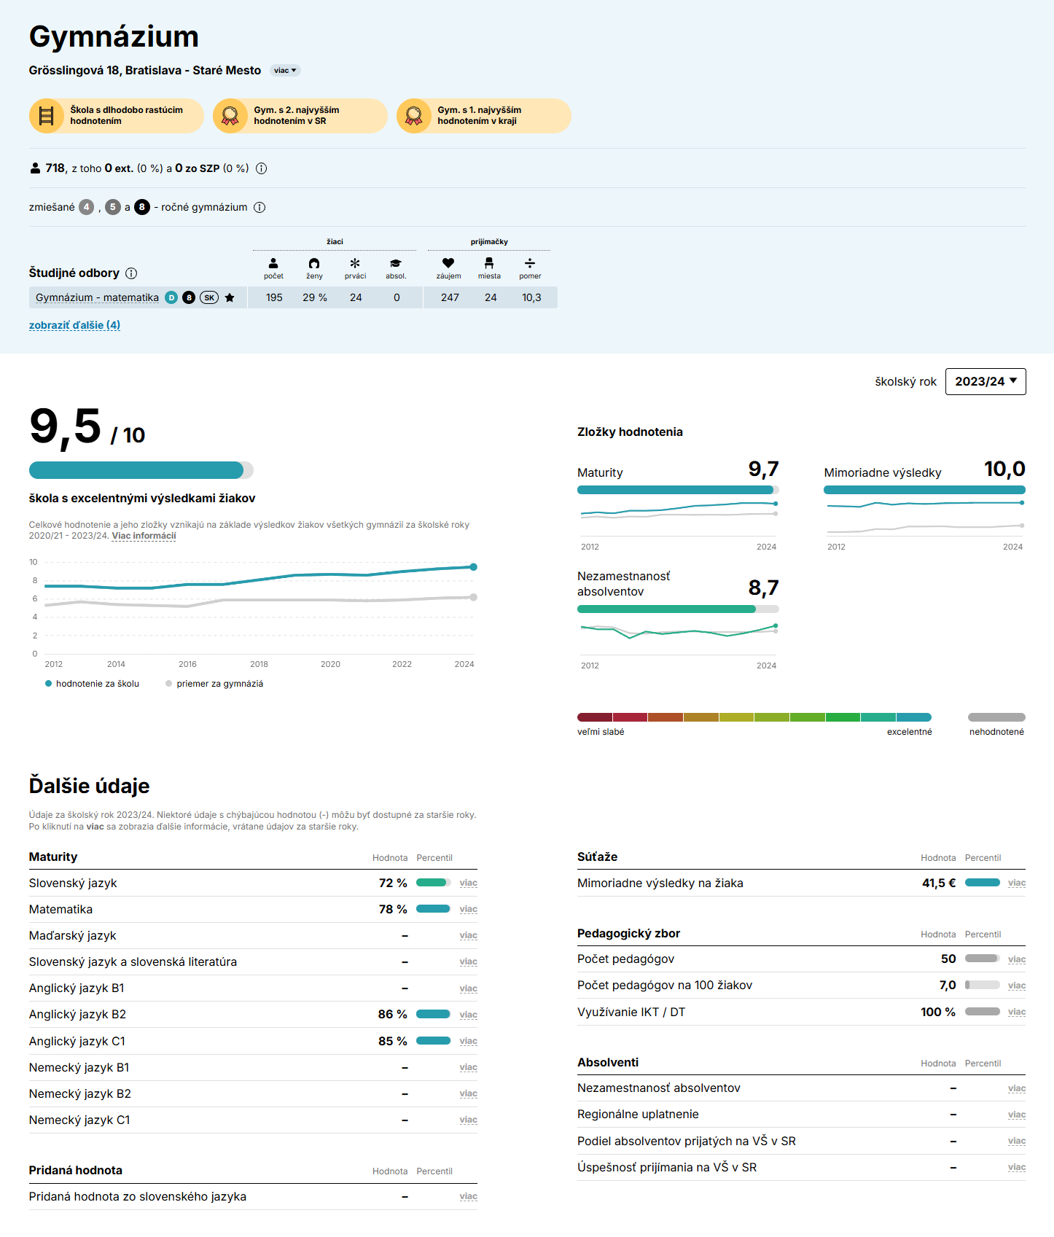Click the star icon in Gymnázium - matematika row
1054x1237 pixels.
(x=230, y=297)
